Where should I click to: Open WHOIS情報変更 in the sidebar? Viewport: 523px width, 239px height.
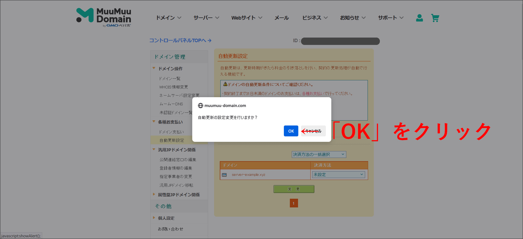tap(174, 87)
